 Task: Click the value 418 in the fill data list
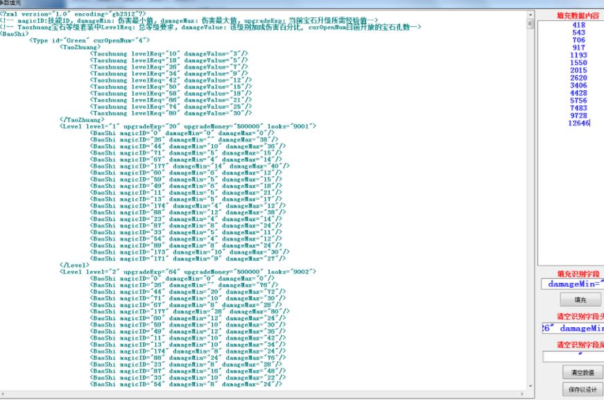[x=578, y=25]
